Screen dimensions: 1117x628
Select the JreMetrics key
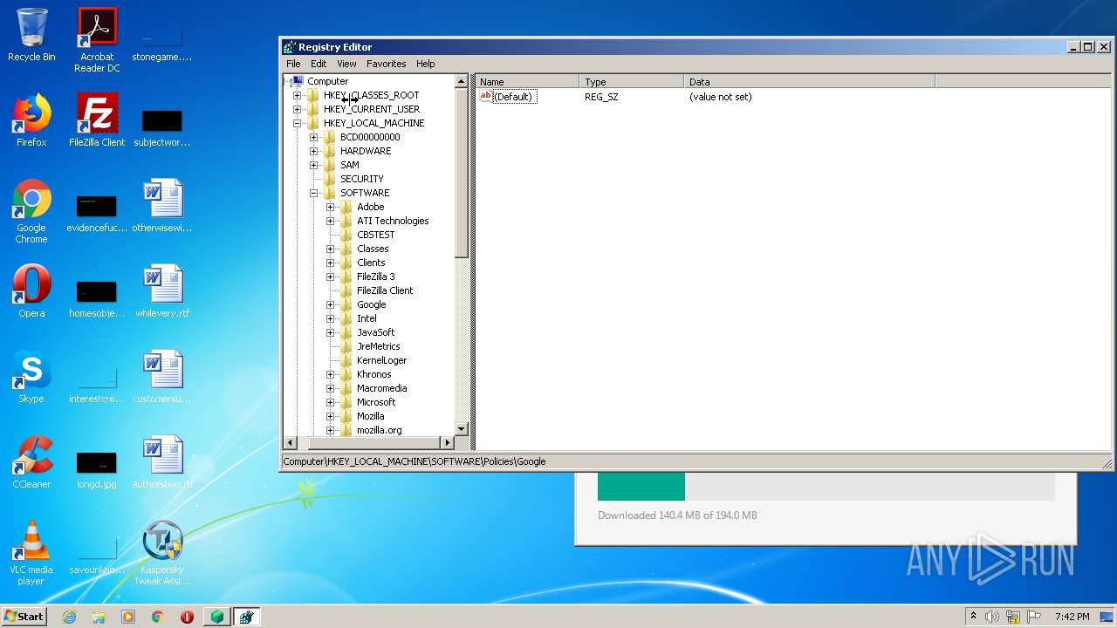click(378, 346)
